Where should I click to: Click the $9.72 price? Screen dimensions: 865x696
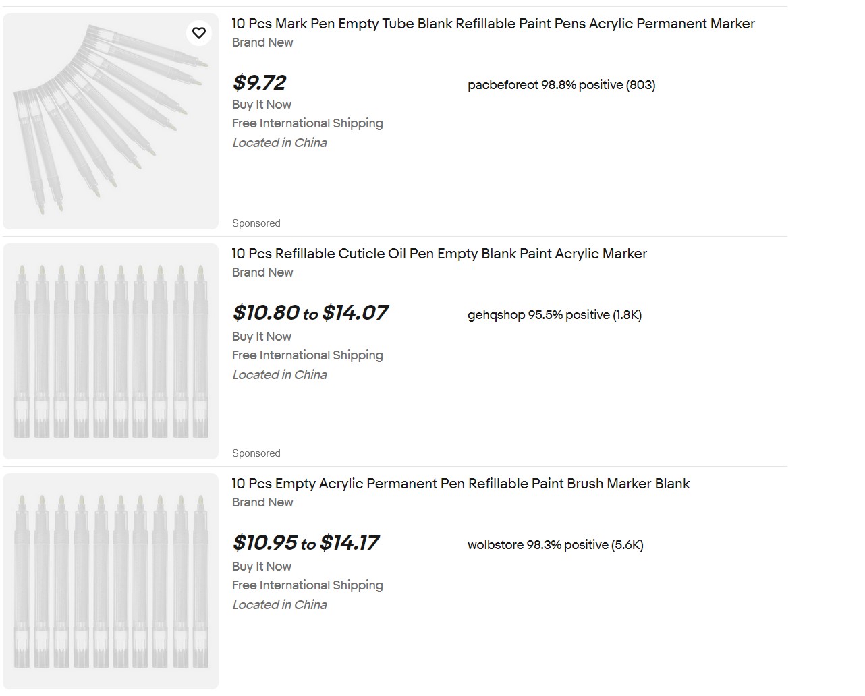pyautogui.click(x=259, y=82)
